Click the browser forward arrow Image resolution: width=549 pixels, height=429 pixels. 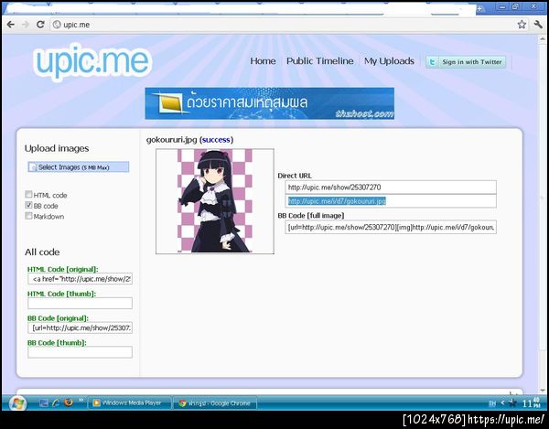pos(26,25)
